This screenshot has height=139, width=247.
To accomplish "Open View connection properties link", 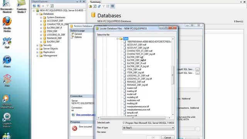I will (x=86, y=115).
